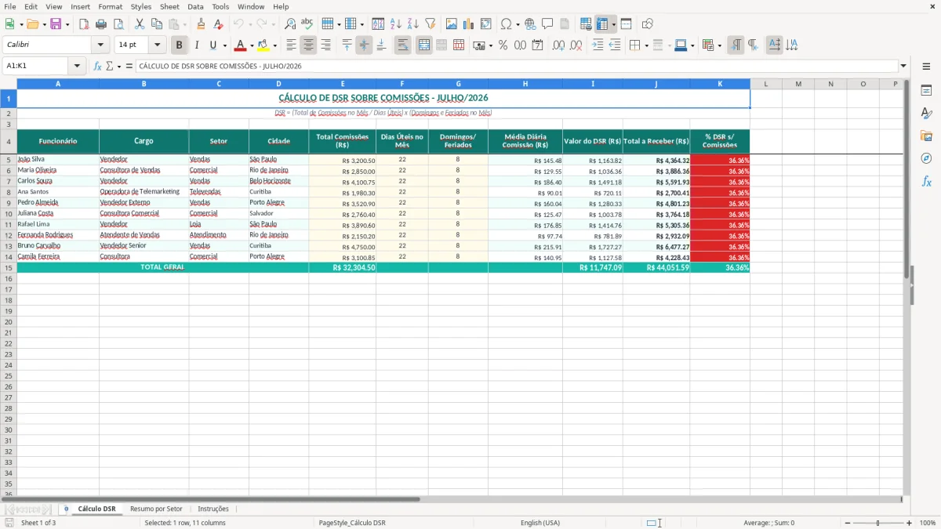Image resolution: width=941 pixels, height=529 pixels.
Task: Open the Function Wizard fx icon
Action: (x=98, y=66)
